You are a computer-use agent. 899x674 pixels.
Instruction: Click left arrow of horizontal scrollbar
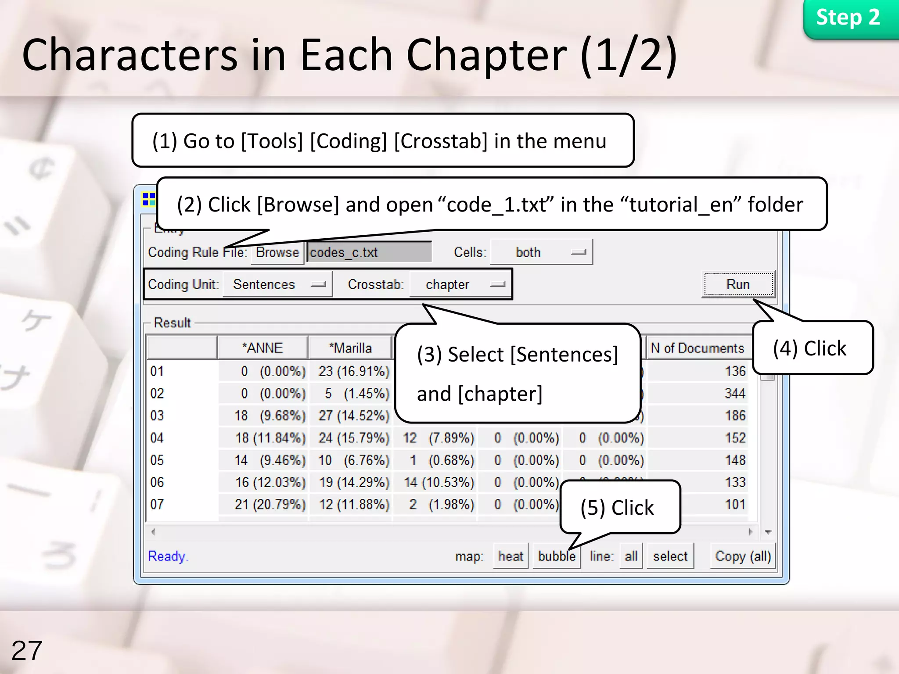[153, 532]
